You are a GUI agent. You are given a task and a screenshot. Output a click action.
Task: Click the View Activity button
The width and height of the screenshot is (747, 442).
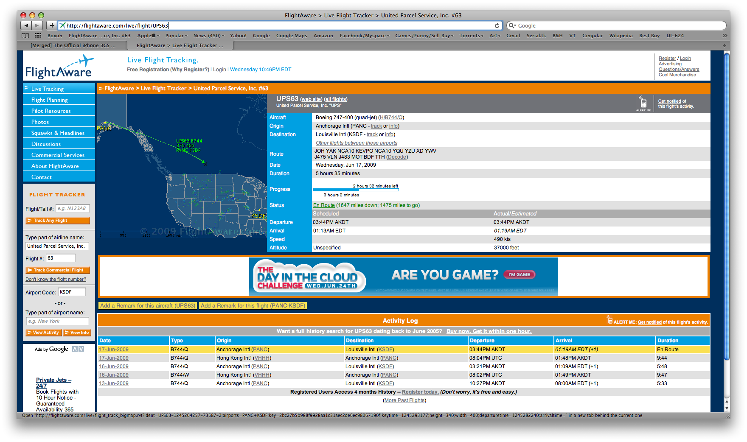point(44,333)
